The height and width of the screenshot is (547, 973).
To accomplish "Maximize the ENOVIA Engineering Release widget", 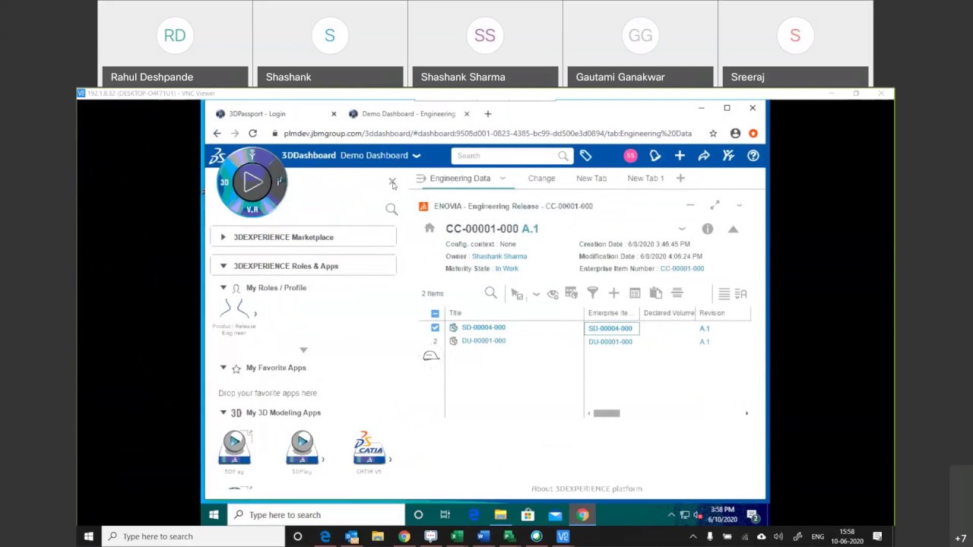I will tap(715, 205).
